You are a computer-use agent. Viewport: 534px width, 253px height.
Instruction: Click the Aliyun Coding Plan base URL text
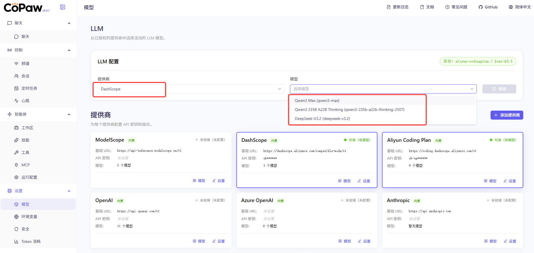(443, 151)
